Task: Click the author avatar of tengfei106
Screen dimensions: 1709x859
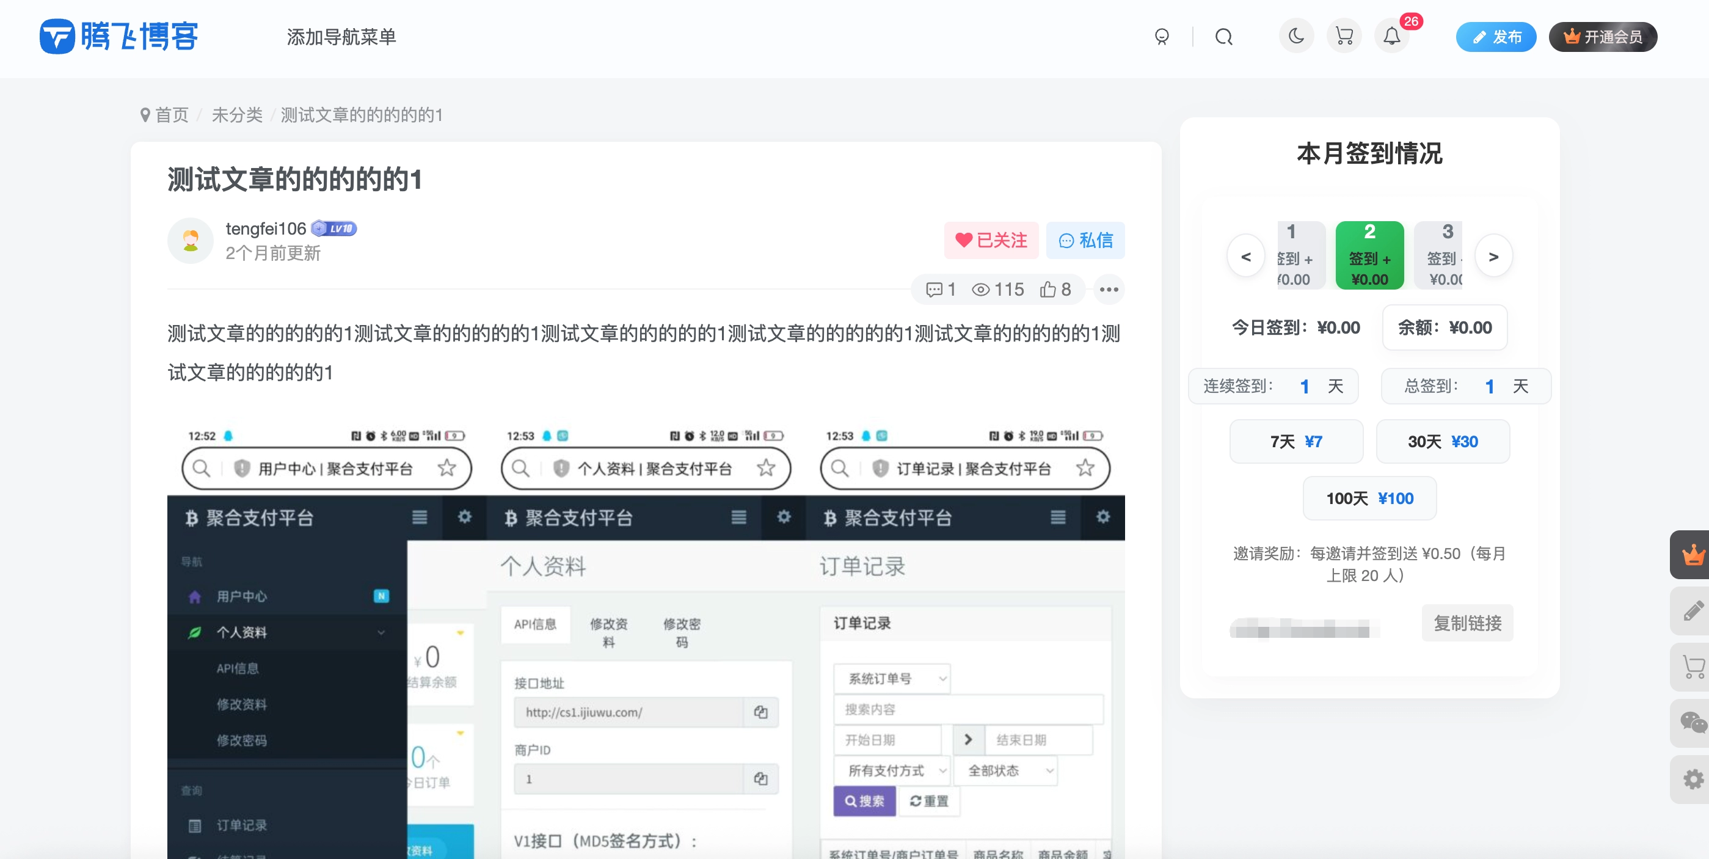Action: (191, 242)
